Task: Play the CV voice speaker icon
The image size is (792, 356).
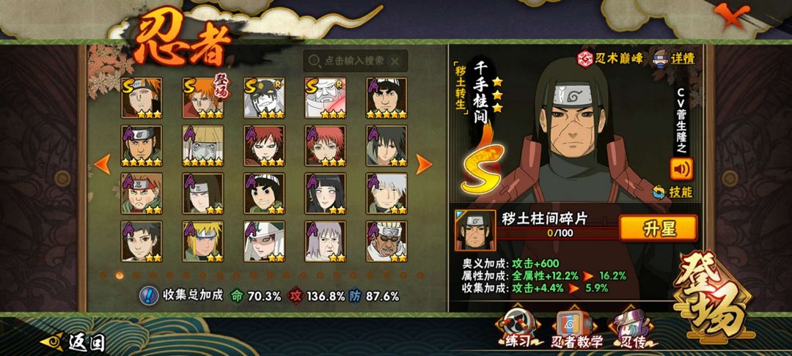Action: pyautogui.click(x=681, y=169)
